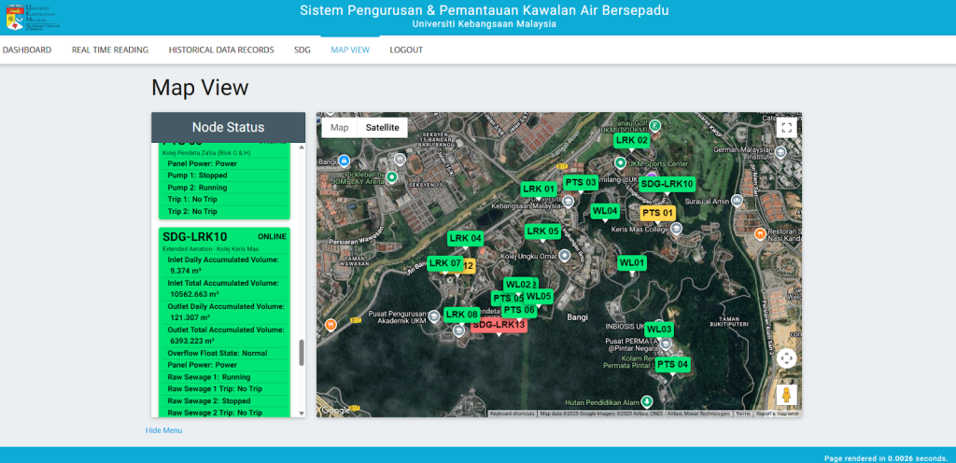Click the SDG-LRK10 map marker
Viewport: 956px width, 463px height.
667,184
